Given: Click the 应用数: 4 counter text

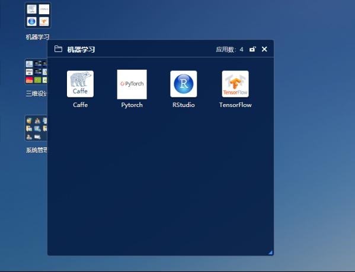Looking at the screenshot, I should tap(229, 49).
